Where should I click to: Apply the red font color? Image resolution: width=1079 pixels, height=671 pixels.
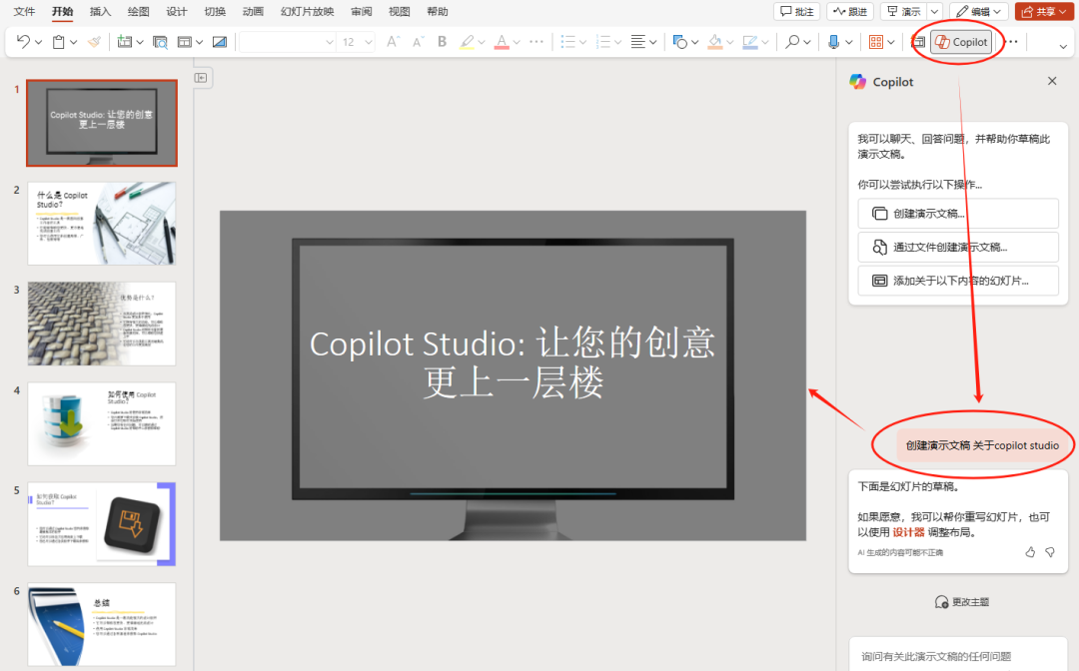click(x=503, y=42)
